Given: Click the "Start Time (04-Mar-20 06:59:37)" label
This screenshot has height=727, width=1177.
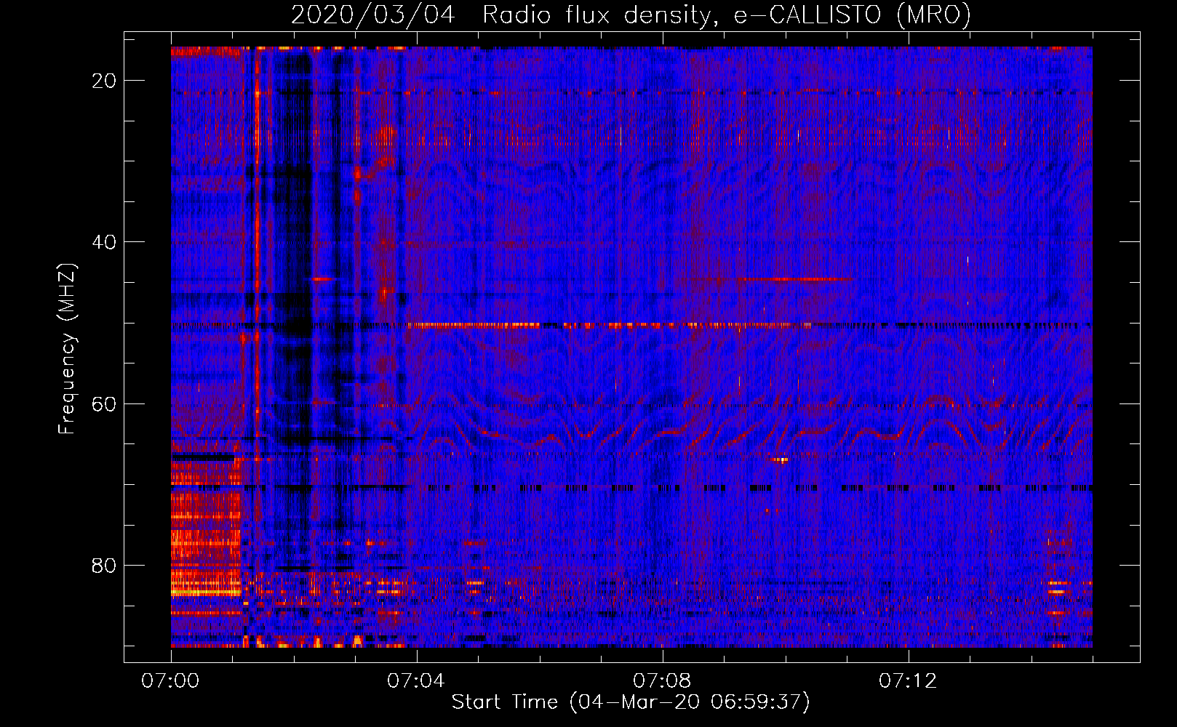Looking at the screenshot, I should [x=631, y=702].
